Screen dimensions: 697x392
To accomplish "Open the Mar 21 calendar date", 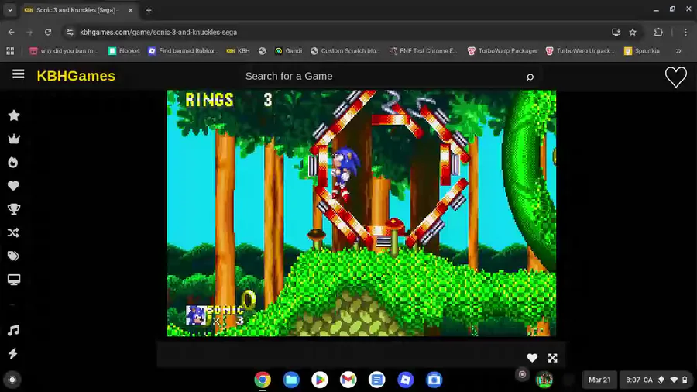I will click(599, 380).
